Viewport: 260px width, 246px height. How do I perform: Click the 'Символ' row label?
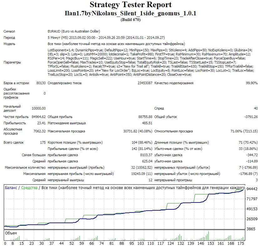9,31
